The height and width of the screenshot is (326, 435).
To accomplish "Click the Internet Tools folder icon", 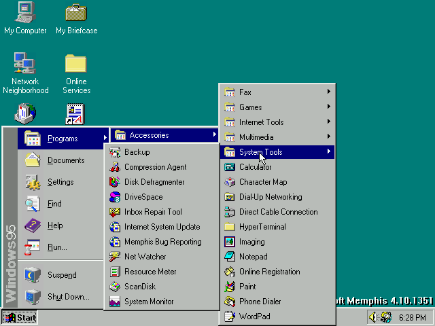I will [230, 122].
